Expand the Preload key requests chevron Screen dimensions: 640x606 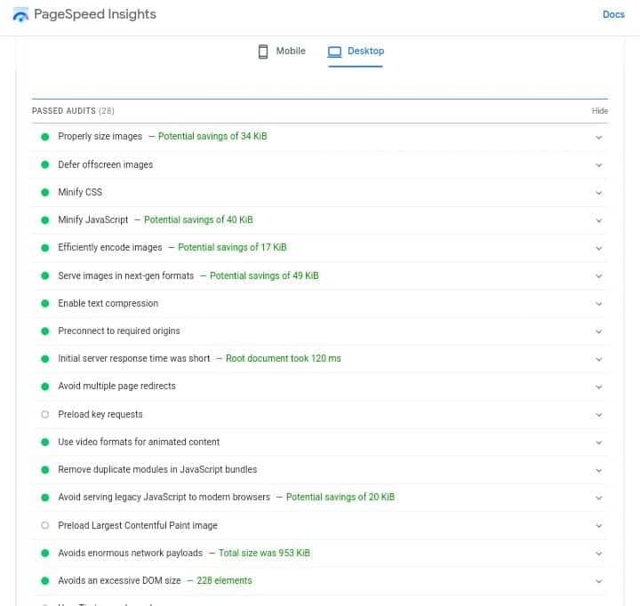(598, 415)
